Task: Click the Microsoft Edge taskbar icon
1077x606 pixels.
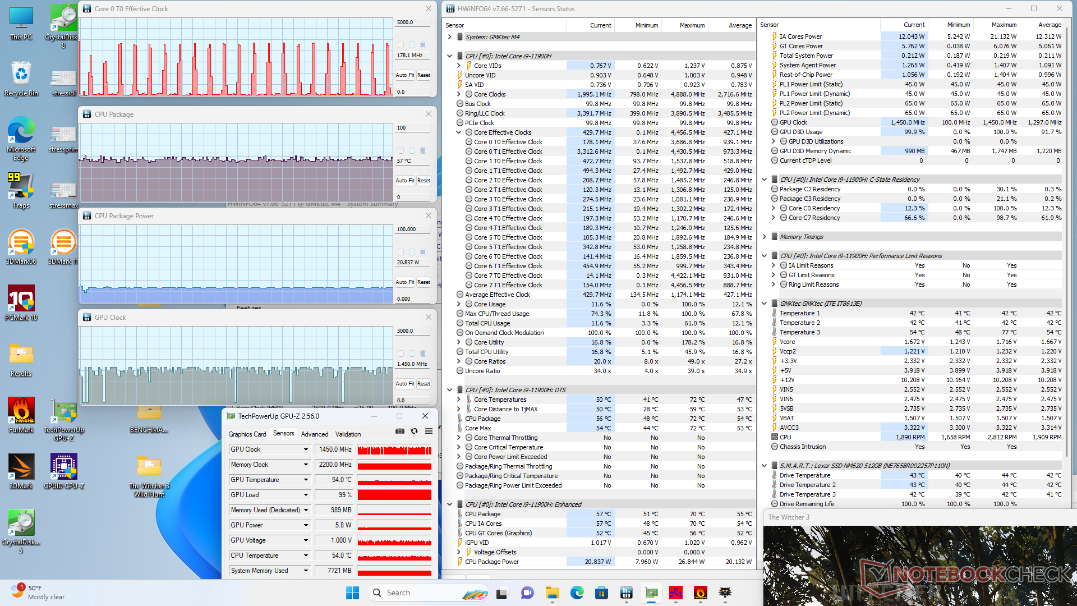Action: (x=577, y=593)
